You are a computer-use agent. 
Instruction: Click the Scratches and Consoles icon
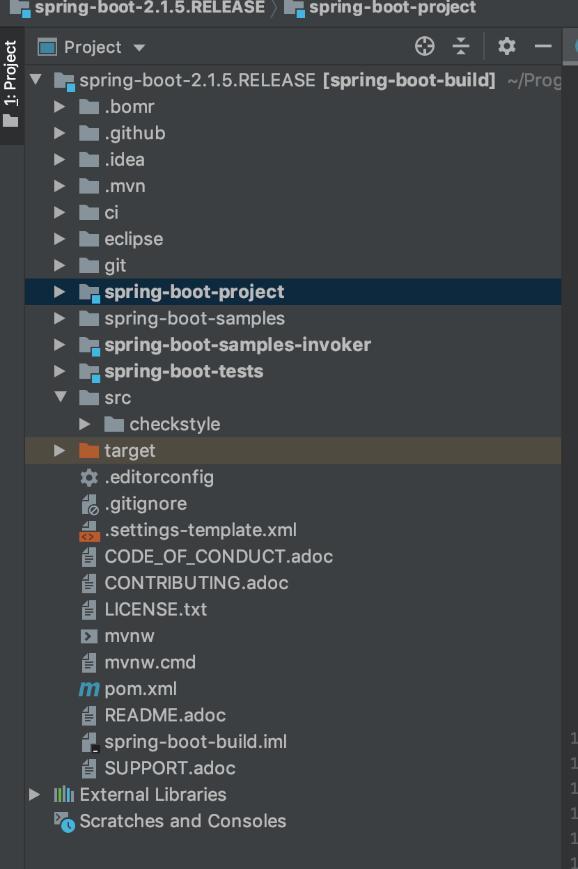63,821
